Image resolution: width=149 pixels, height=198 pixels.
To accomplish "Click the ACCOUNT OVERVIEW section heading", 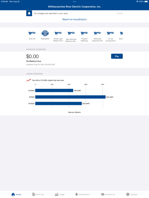I will click(x=36, y=49).
